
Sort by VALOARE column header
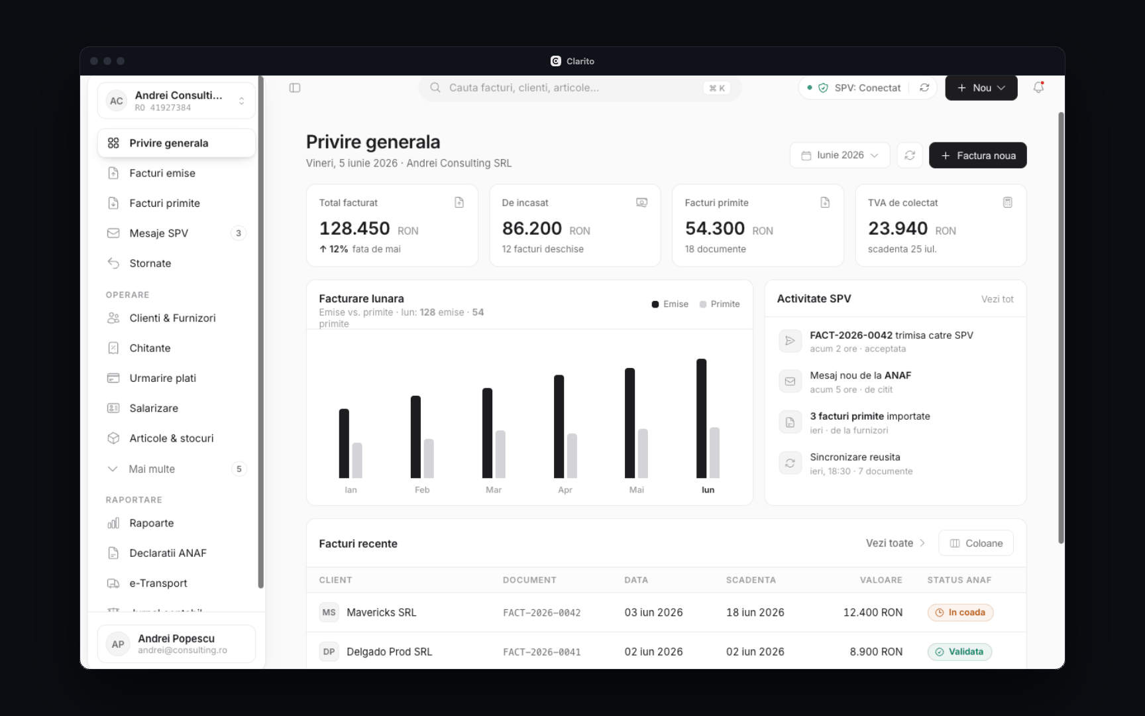[881, 580]
